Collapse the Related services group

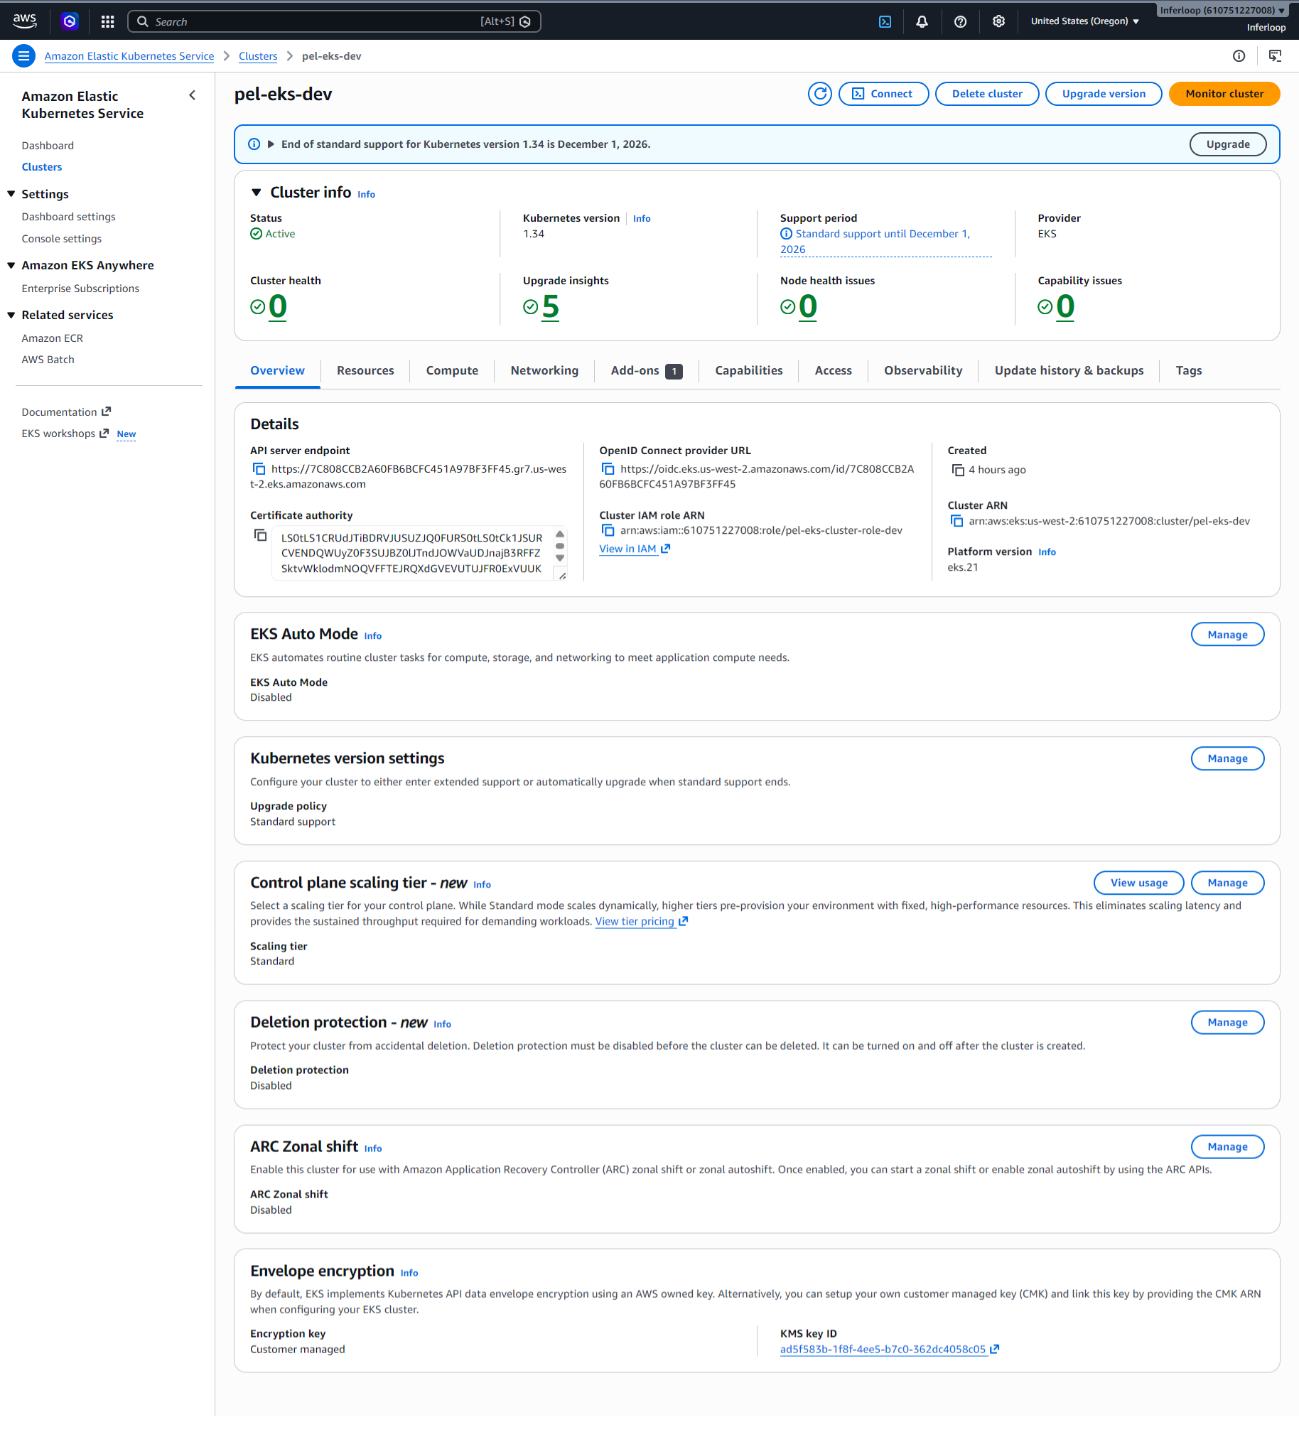11,316
